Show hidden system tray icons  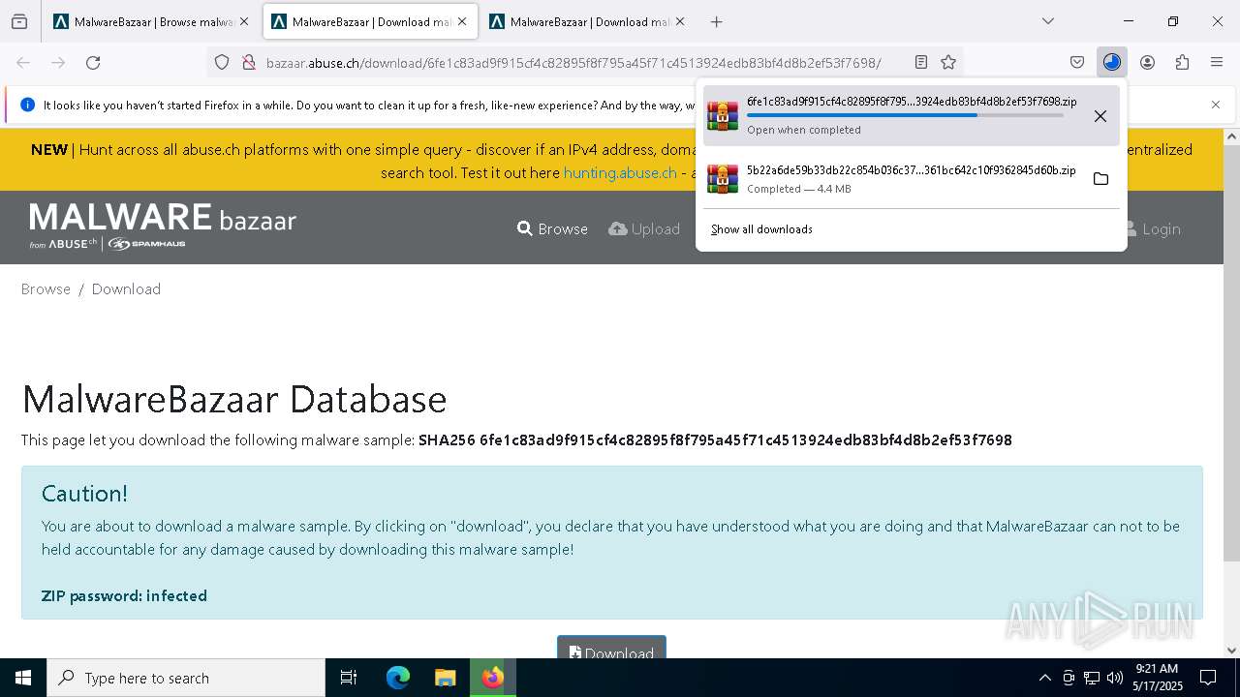coord(1044,678)
